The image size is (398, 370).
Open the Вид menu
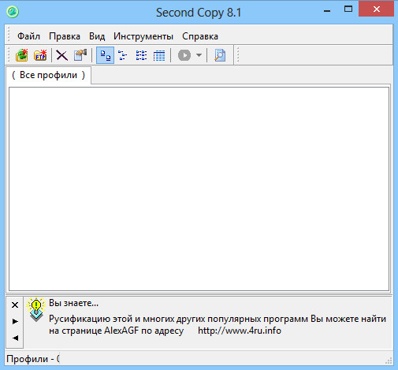(97, 36)
